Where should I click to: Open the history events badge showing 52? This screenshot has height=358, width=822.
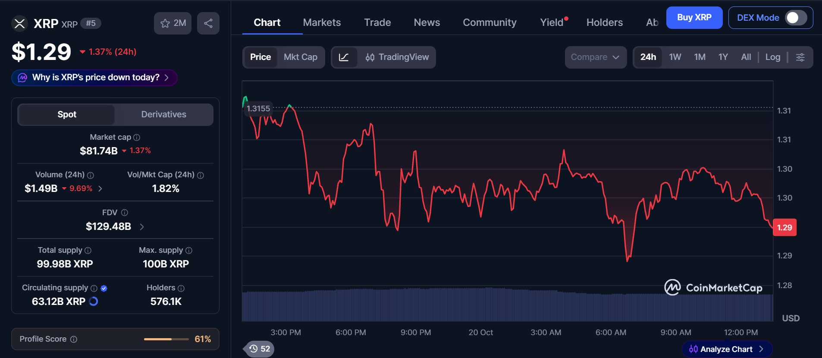[259, 349]
